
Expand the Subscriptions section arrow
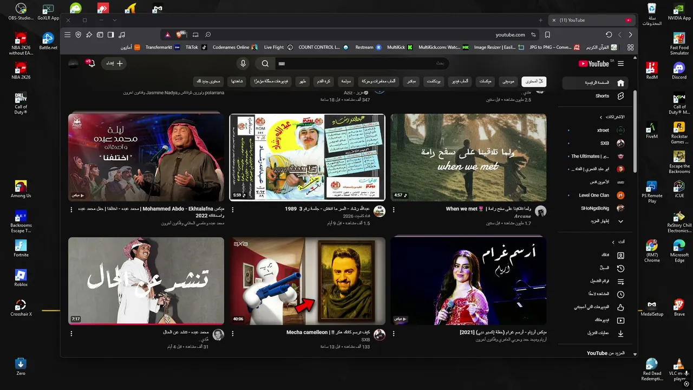click(600, 117)
